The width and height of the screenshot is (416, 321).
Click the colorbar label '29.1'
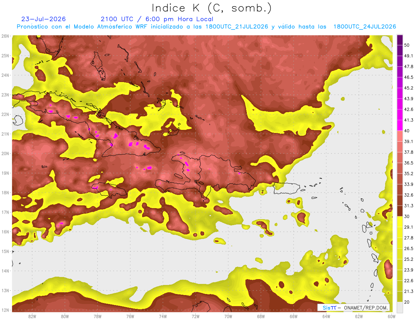click(x=409, y=227)
